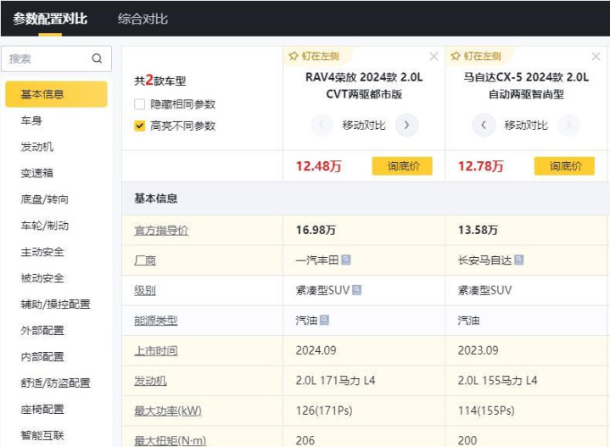This screenshot has height=447, width=610.
Task: Open the 最大功率(kW) parameter link
Action: (168, 411)
